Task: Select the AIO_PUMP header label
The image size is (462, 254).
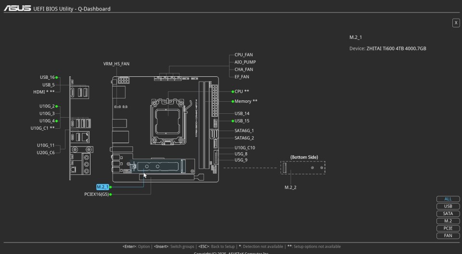Action: coord(245,62)
